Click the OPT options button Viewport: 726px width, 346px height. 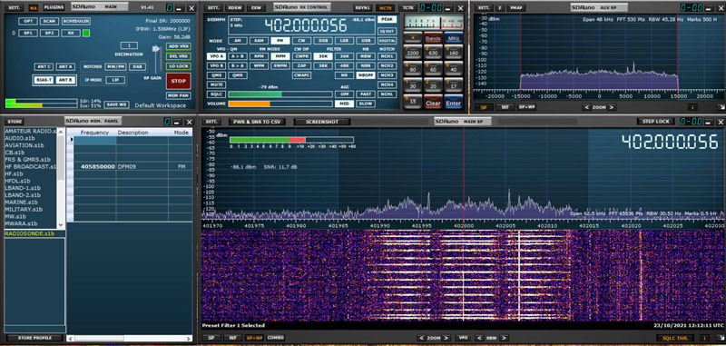pos(28,21)
